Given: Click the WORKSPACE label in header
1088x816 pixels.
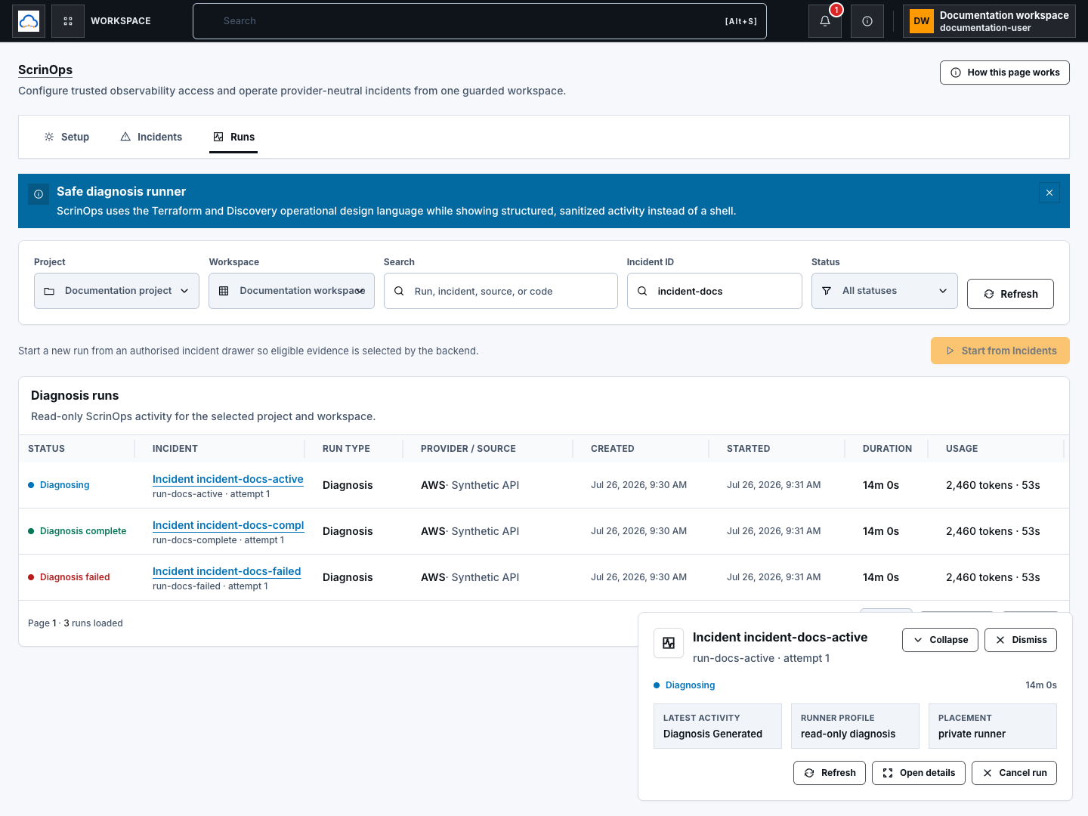Looking at the screenshot, I should pyautogui.click(x=121, y=21).
